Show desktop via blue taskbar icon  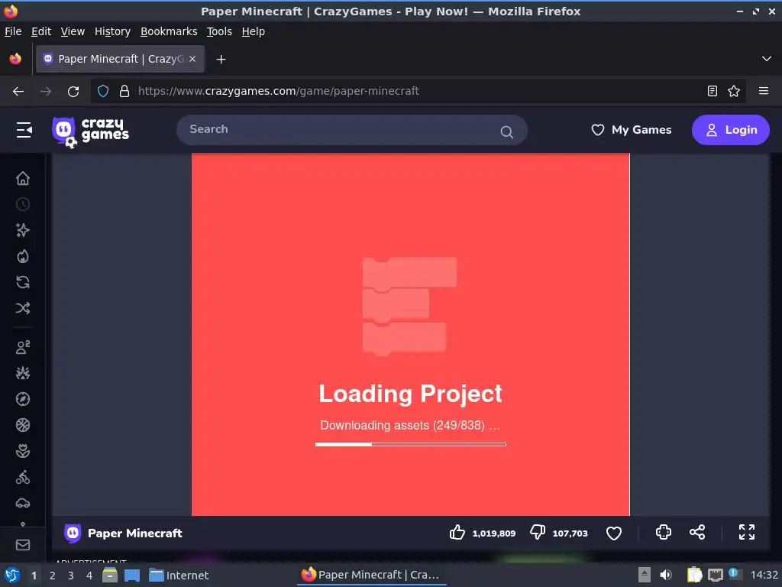tap(131, 575)
